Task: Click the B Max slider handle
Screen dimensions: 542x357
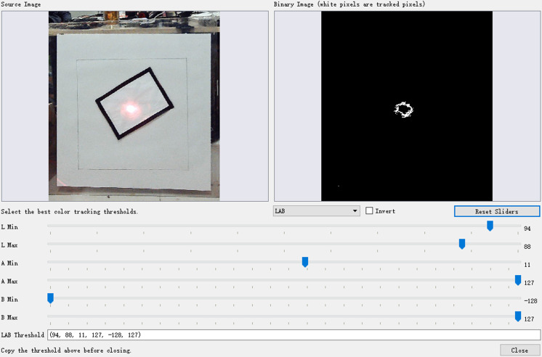Action: 518,316
